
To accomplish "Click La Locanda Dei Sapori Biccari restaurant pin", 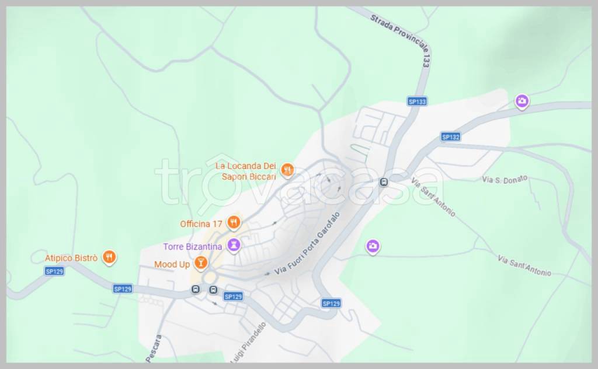I will click(287, 170).
